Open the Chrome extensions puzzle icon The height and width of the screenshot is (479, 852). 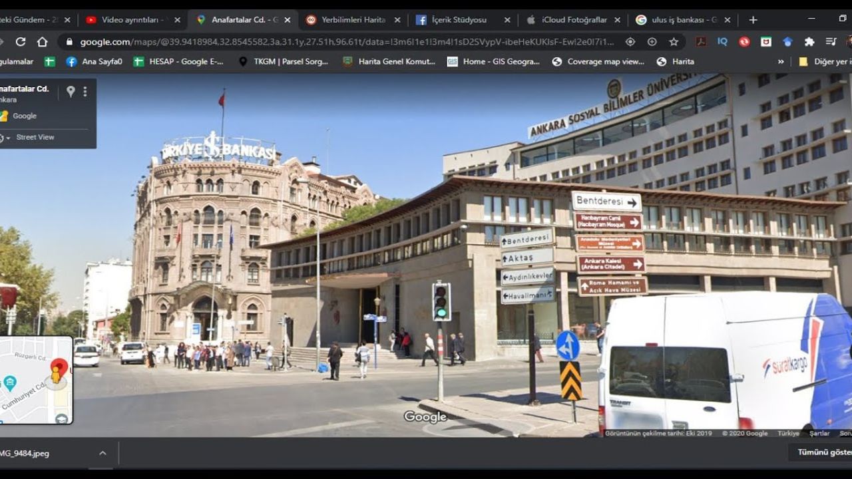click(809, 42)
